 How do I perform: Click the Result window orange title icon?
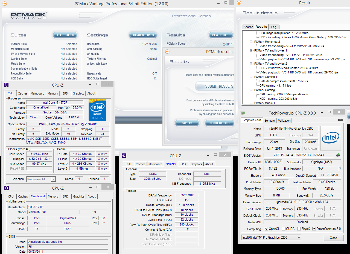tap(239, 3)
